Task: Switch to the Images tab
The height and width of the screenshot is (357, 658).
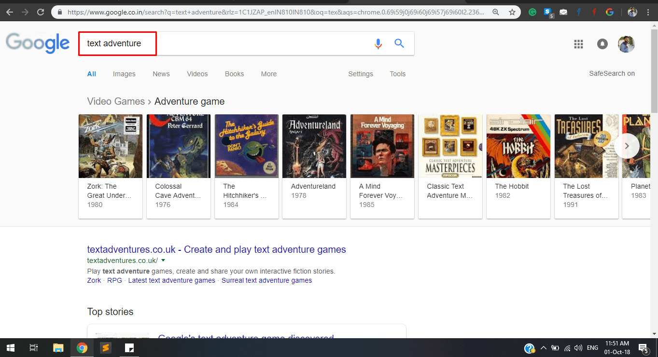Action: (124, 74)
